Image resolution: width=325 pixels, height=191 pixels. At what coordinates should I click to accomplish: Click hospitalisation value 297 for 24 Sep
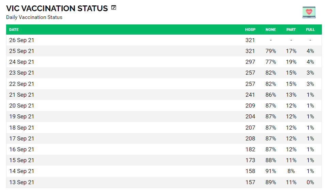[250, 62]
